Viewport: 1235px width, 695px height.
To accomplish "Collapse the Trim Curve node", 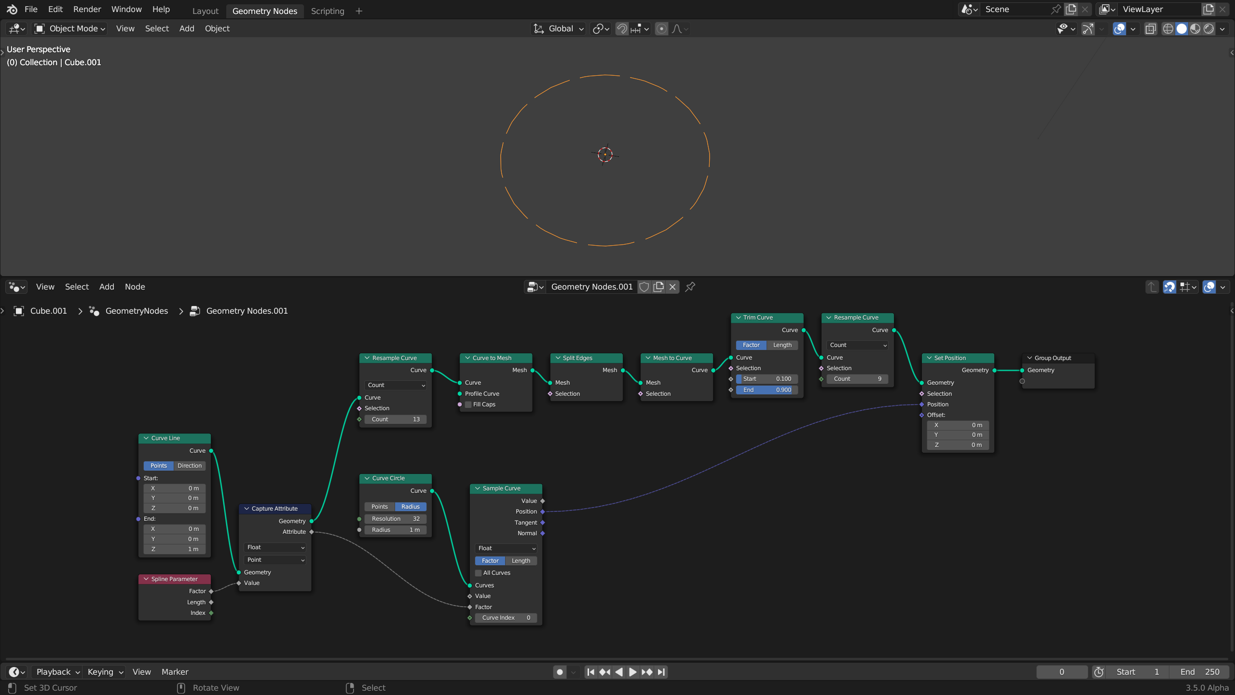I will pos(738,318).
